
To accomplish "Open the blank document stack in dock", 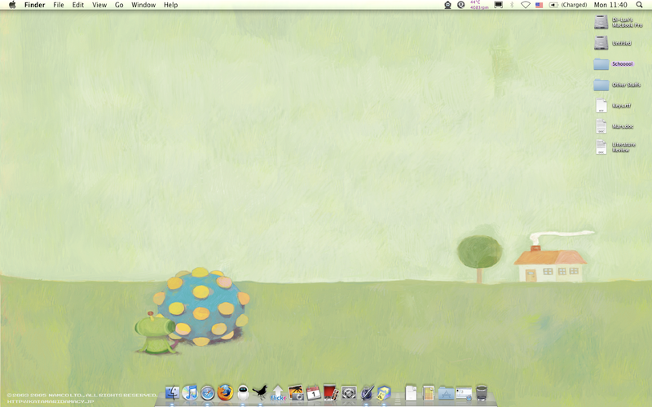I will point(411,393).
